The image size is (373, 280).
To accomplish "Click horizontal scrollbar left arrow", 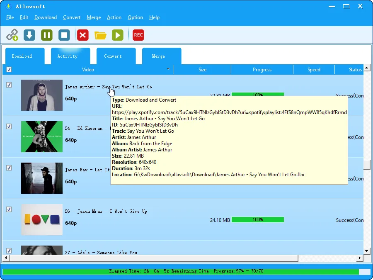I will [x=5, y=258].
